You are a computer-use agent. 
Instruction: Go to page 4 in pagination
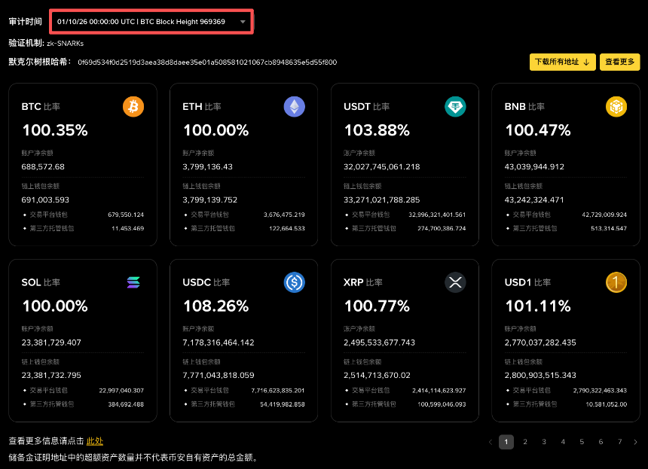(x=563, y=442)
